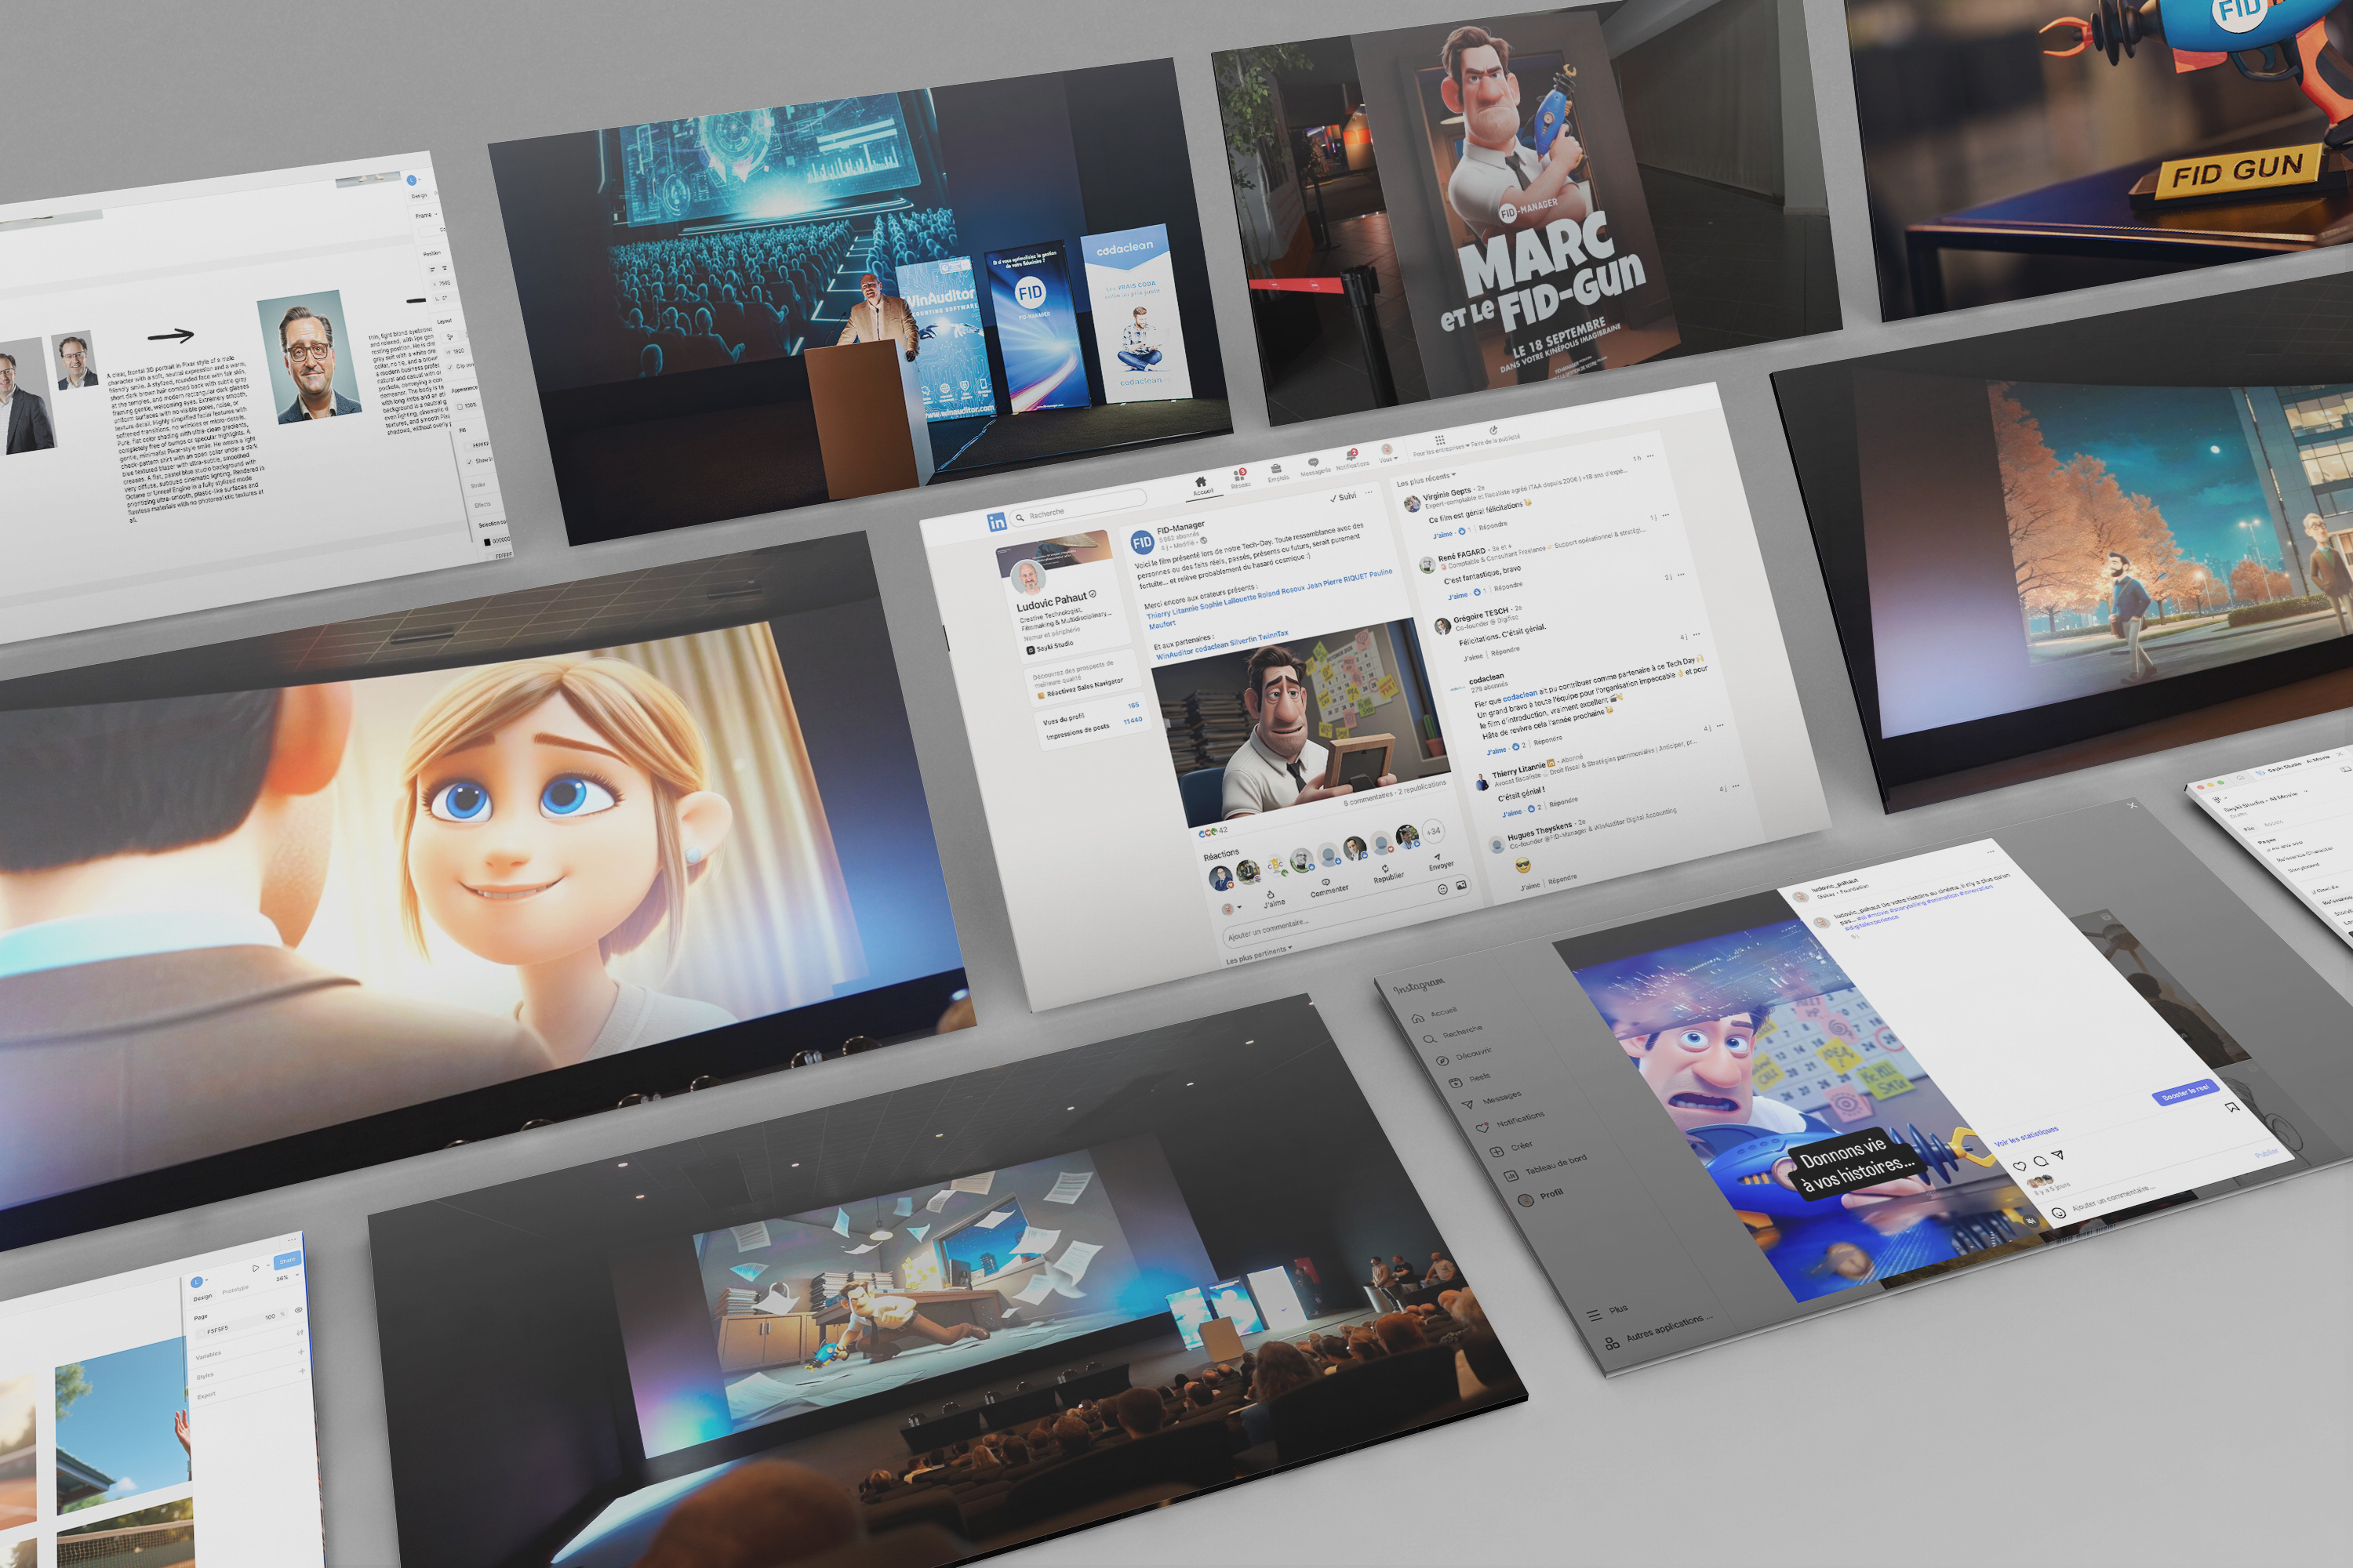
Task: Click the 'Ajouter un commentaire' LinkedIn field
Action: pyautogui.click(x=1268, y=931)
